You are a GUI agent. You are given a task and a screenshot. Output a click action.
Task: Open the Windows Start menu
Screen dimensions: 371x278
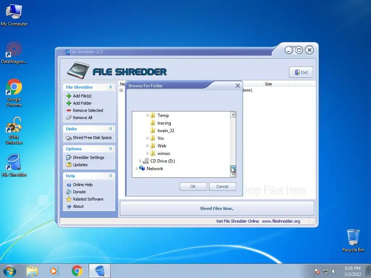coord(10,271)
